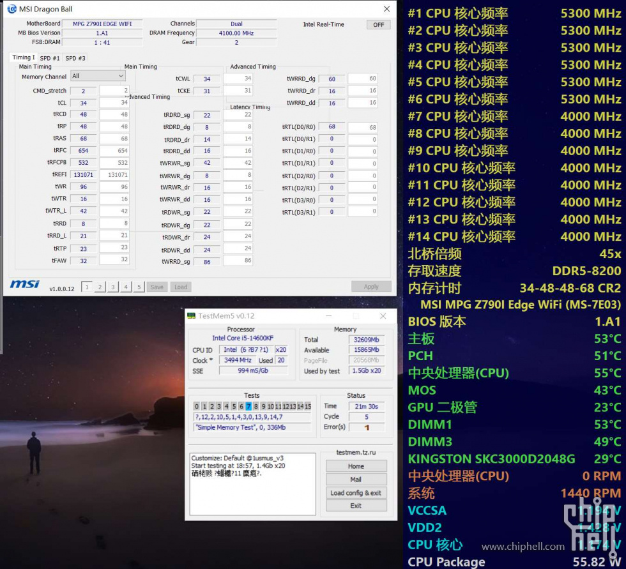Select profile slot 5

(x=139, y=287)
